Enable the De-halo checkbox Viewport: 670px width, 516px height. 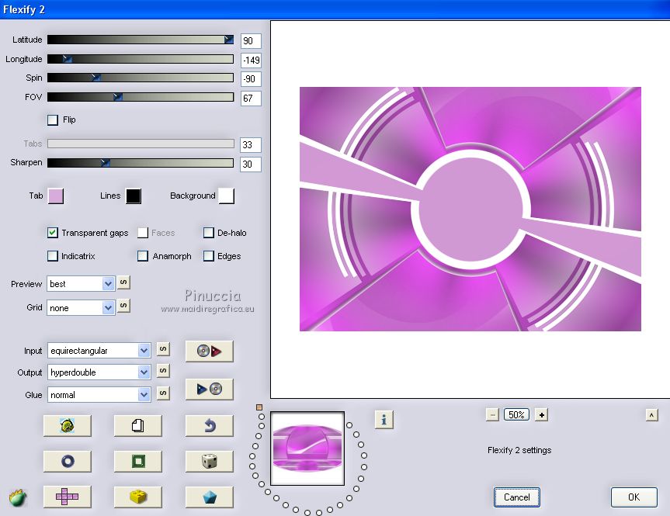209,233
